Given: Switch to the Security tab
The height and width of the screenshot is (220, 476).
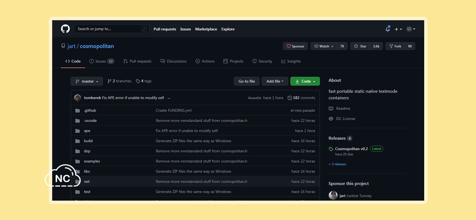Looking at the screenshot, I should pos(262,61).
